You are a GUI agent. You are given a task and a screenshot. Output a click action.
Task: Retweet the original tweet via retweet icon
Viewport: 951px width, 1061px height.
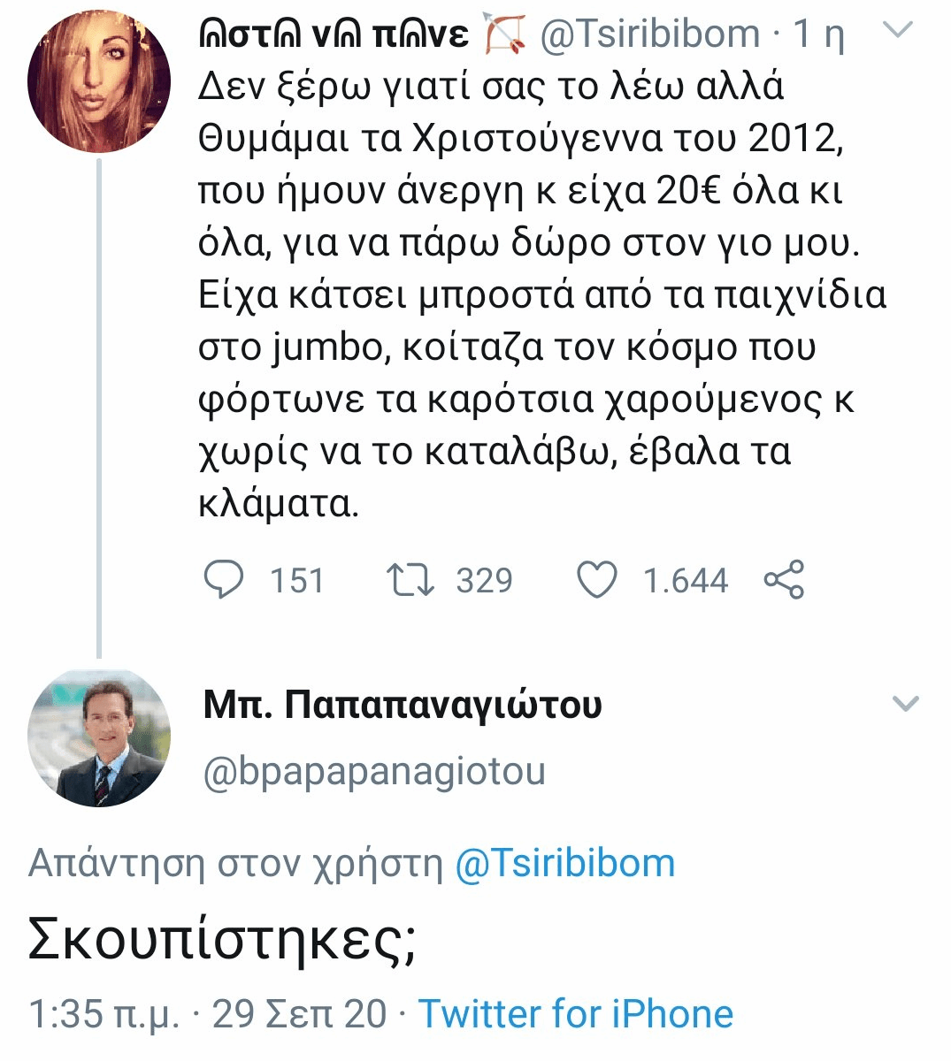[x=410, y=580]
